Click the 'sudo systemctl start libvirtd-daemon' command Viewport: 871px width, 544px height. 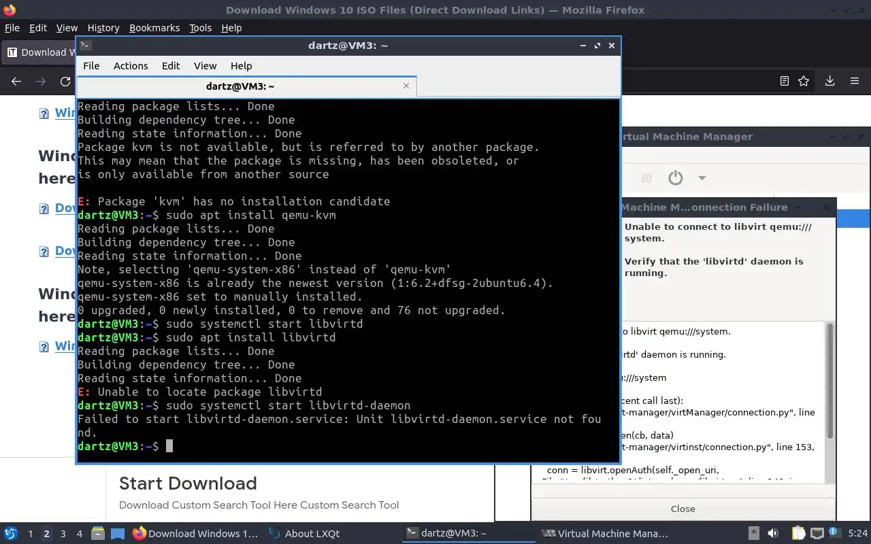[x=288, y=405]
